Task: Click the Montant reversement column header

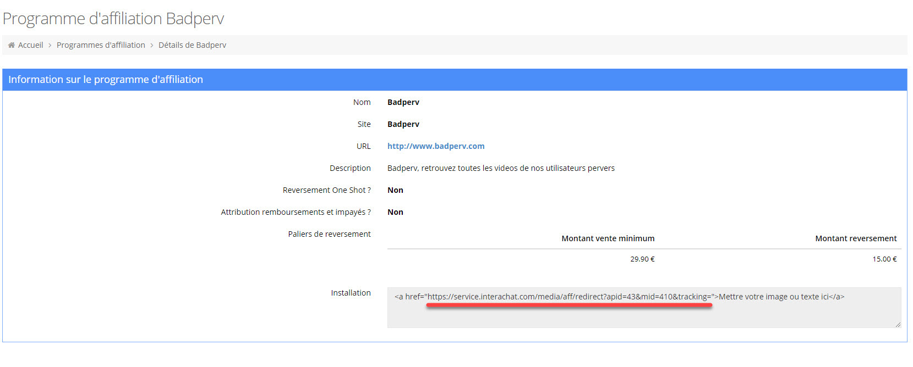Action: point(856,238)
